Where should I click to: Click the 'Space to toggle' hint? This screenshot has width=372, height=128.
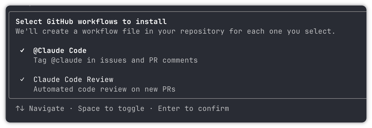(111, 108)
